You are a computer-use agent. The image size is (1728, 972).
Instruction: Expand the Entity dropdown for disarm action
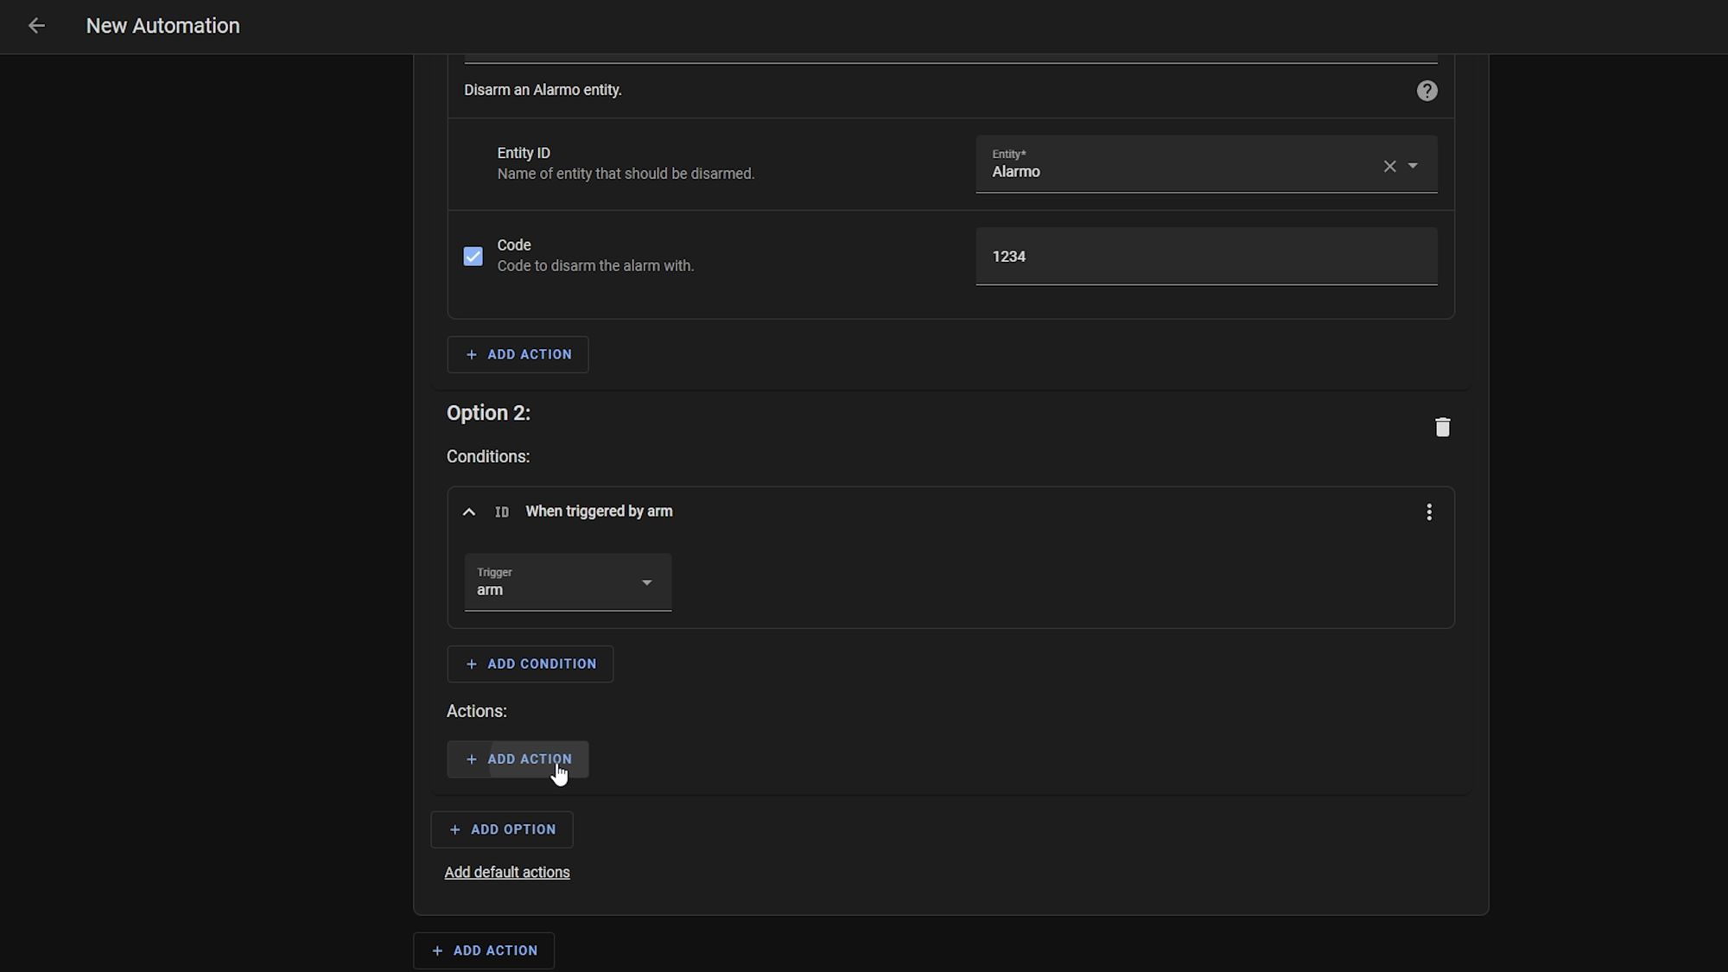coord(1413,165)
